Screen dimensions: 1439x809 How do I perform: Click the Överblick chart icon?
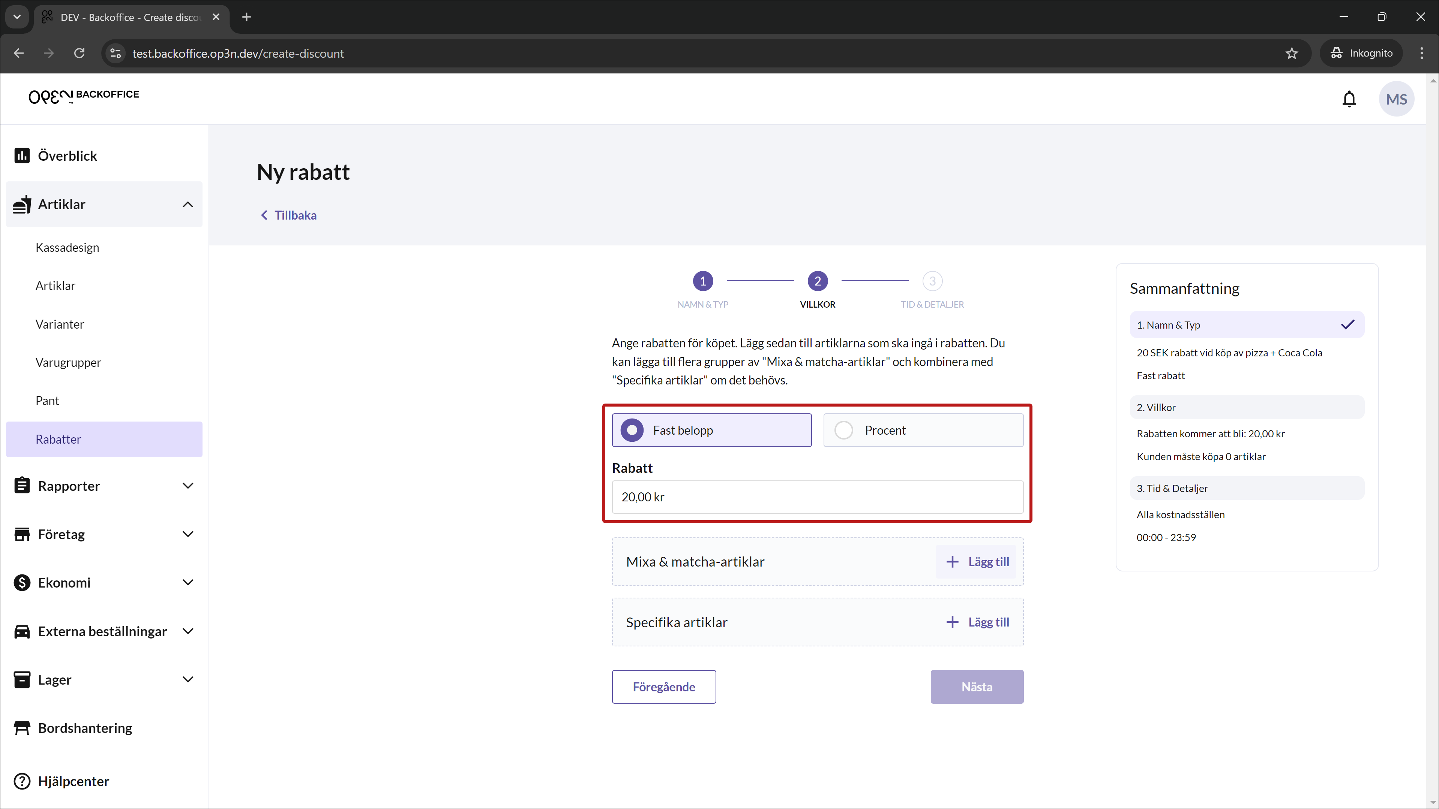[x=22, y=155]
